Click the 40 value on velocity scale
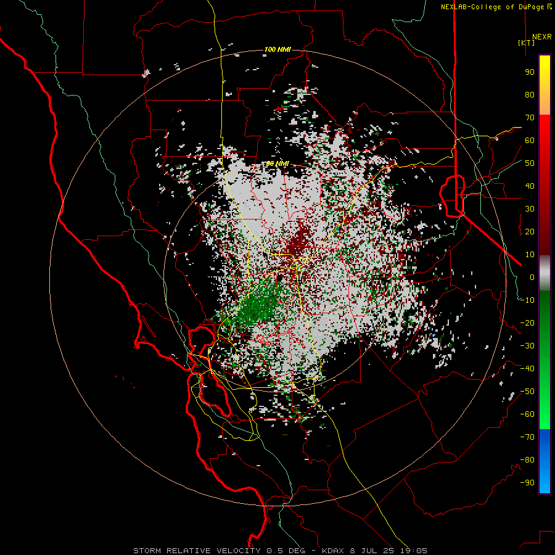555x555 pixels. point(530,186)
